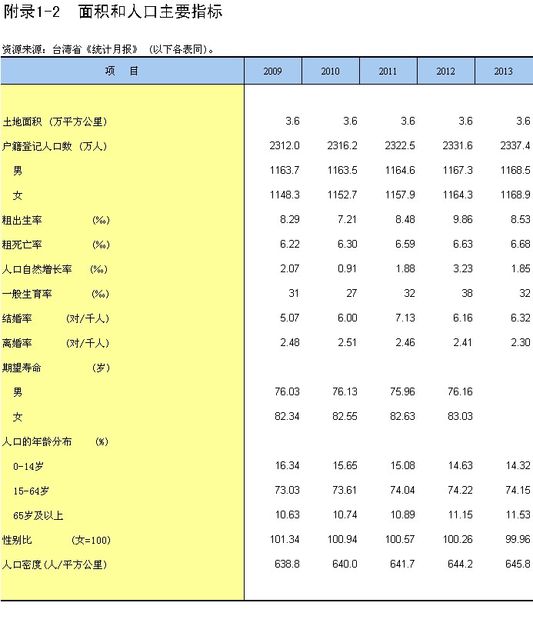The width and height of the screenshot is (533, 626).
Task: Click death rate value 6.22
Action: pyautogui.click(x=289, y=245)
